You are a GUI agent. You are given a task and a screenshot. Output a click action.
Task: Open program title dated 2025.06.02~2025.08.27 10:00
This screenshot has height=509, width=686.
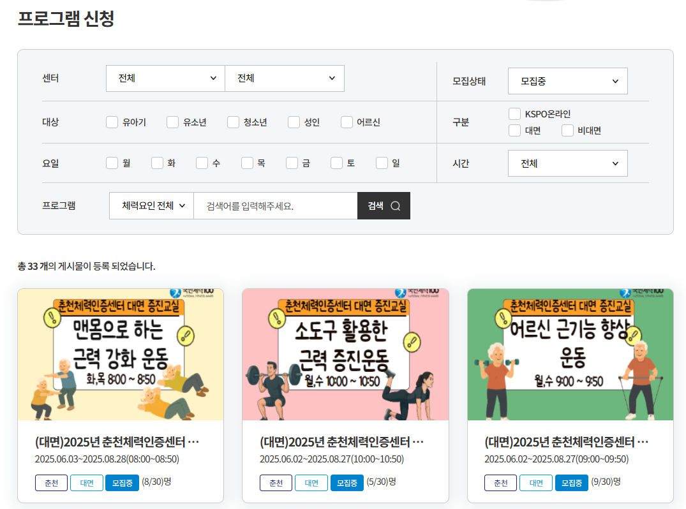click(341, 442)
